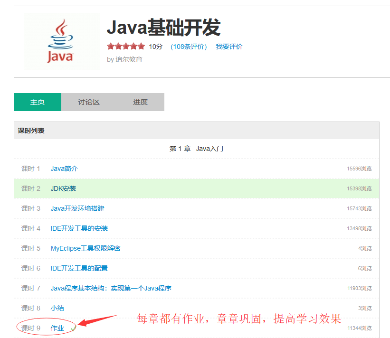Open the 进度 tab

tap(140, 102)
